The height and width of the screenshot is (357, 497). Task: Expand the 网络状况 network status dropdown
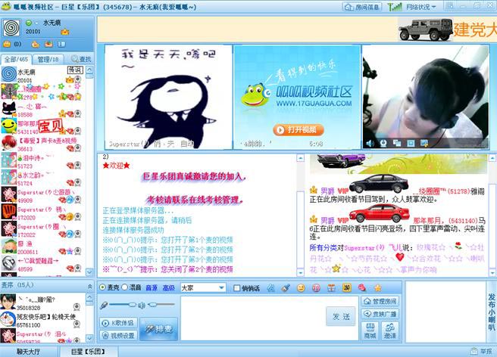421,7
